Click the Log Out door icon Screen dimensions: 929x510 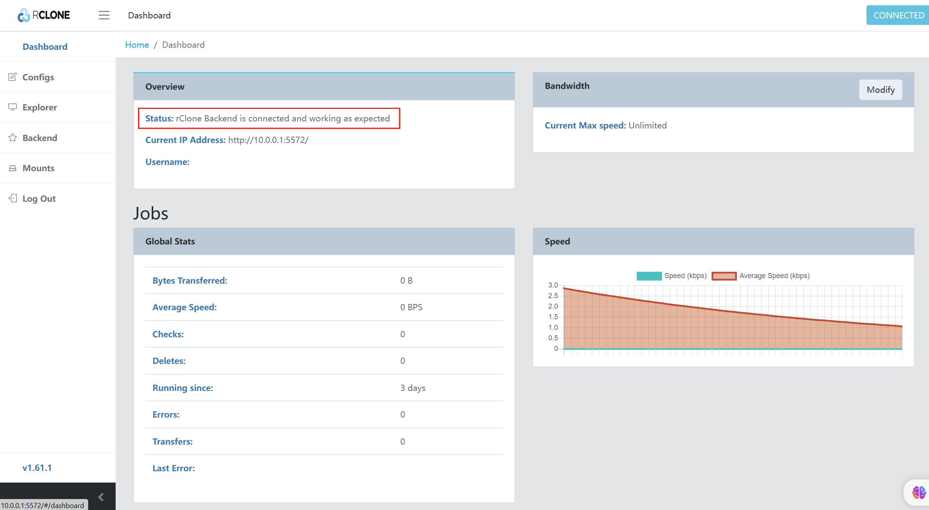[13, 198]
